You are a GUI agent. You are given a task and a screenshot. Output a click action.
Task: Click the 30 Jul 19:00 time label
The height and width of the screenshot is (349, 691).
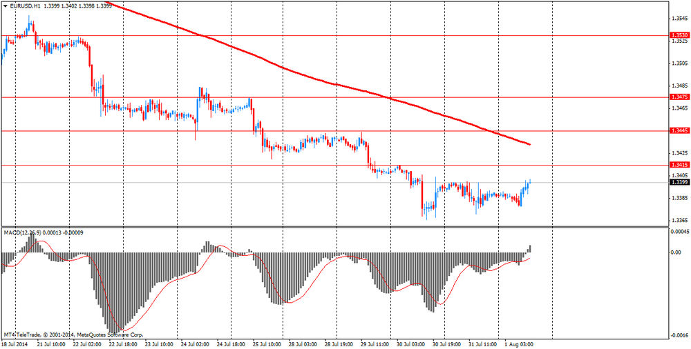(x=447, y=343)
